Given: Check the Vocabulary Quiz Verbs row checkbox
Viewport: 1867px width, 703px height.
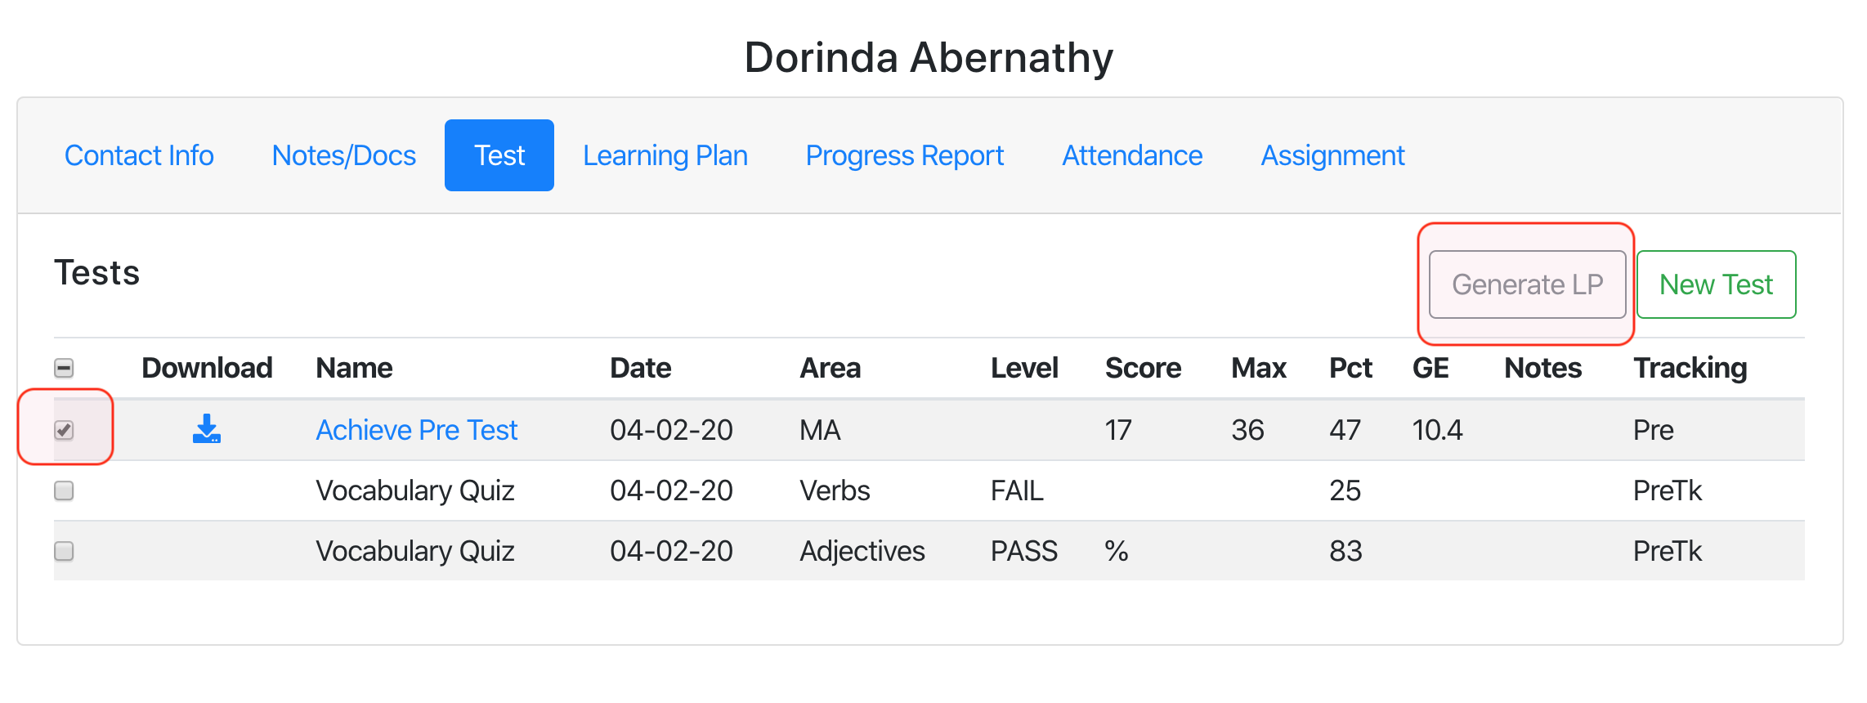Looking at the screenshot, I should (x=64, y=490).
